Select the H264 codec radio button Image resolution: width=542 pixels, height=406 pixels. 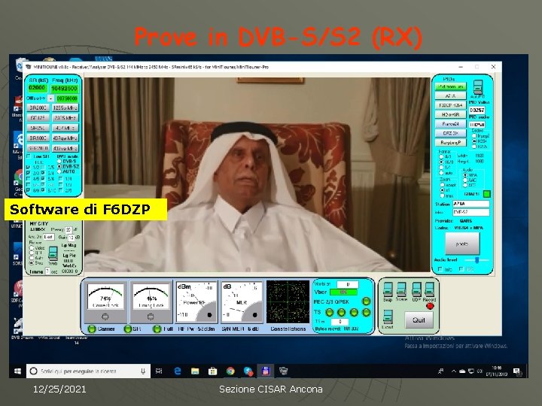click(x=474, y=141)
